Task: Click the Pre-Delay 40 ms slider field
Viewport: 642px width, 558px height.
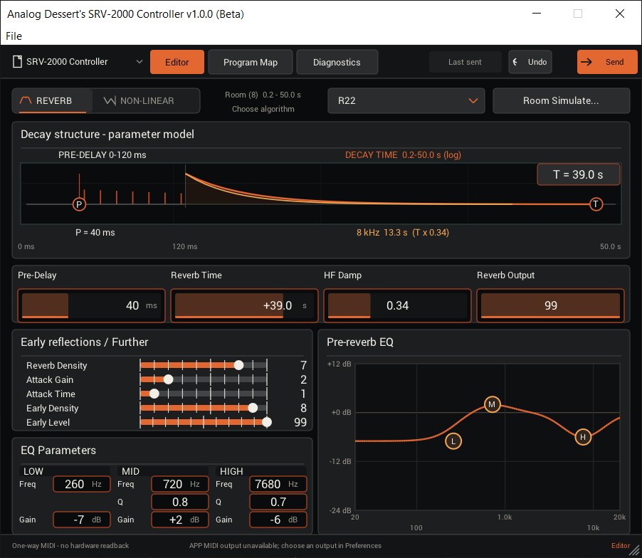Action: 91,305
